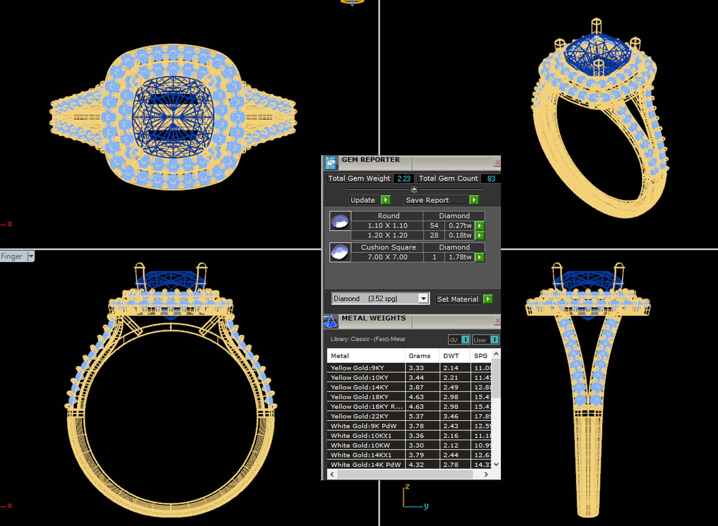This screenshot has height=526, width=718.
Task: Select the Cushion Square gem thumbnail
Action: (340, 252)
